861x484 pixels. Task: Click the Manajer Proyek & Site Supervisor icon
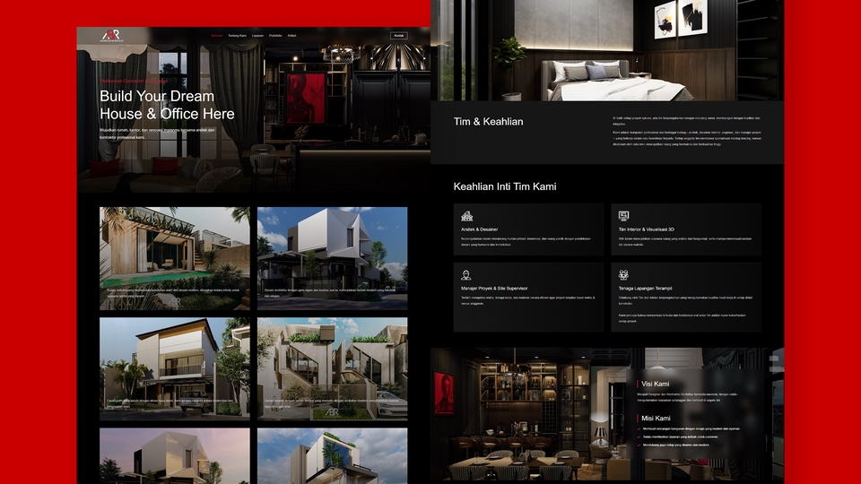[466, 275]
